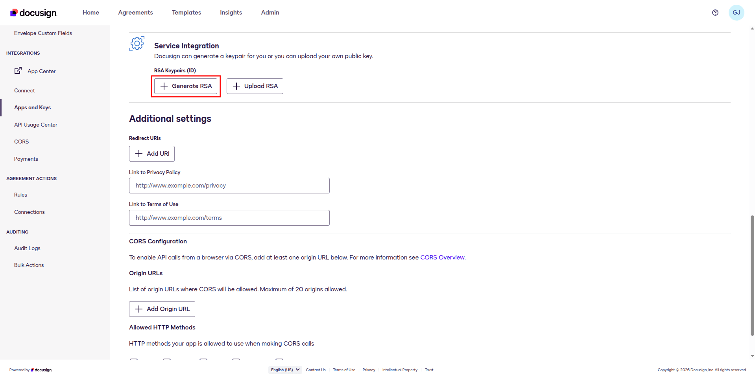The image size is (755, 379).
Task: Click the CORS Configuration heading
Action: point(158,241)
